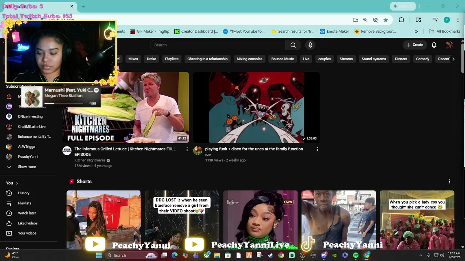Click Kitchen Nightmares channel avatar
This screenshot has width=465, height=261.
[67, 151]
